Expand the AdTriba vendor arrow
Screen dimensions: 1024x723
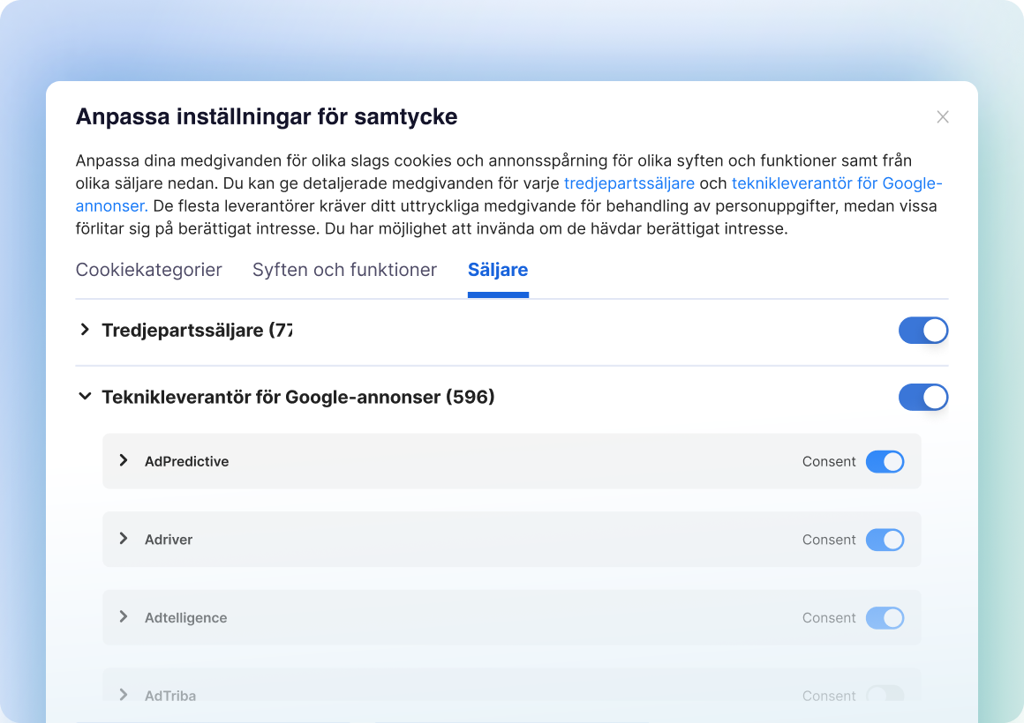pyautogui.click(x=124, y=695)
